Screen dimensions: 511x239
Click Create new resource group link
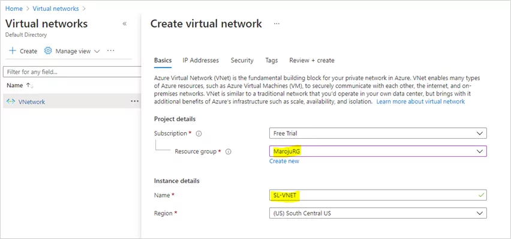(x=284, y=162)
